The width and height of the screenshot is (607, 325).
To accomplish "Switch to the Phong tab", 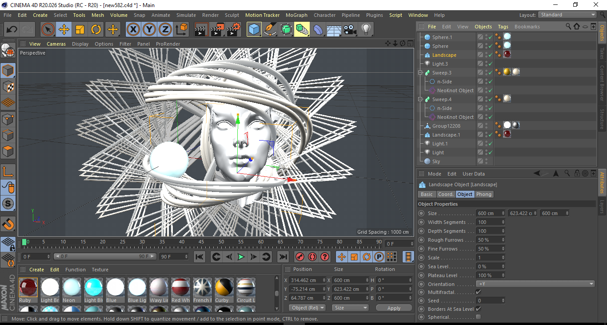I will coord(484,194).
